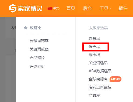Click the star icon beside 收藏夹
133x102 pixels.
point(26,28)
